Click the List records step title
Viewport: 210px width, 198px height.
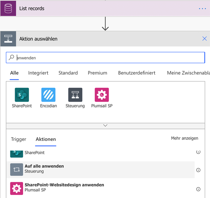[32, 8]
